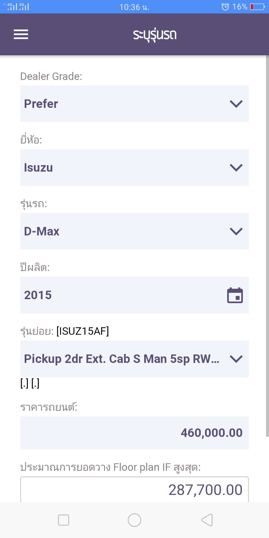Tap the alarm clock status icon
This screenshot has height=538, width=269.
tap(225, 7)
